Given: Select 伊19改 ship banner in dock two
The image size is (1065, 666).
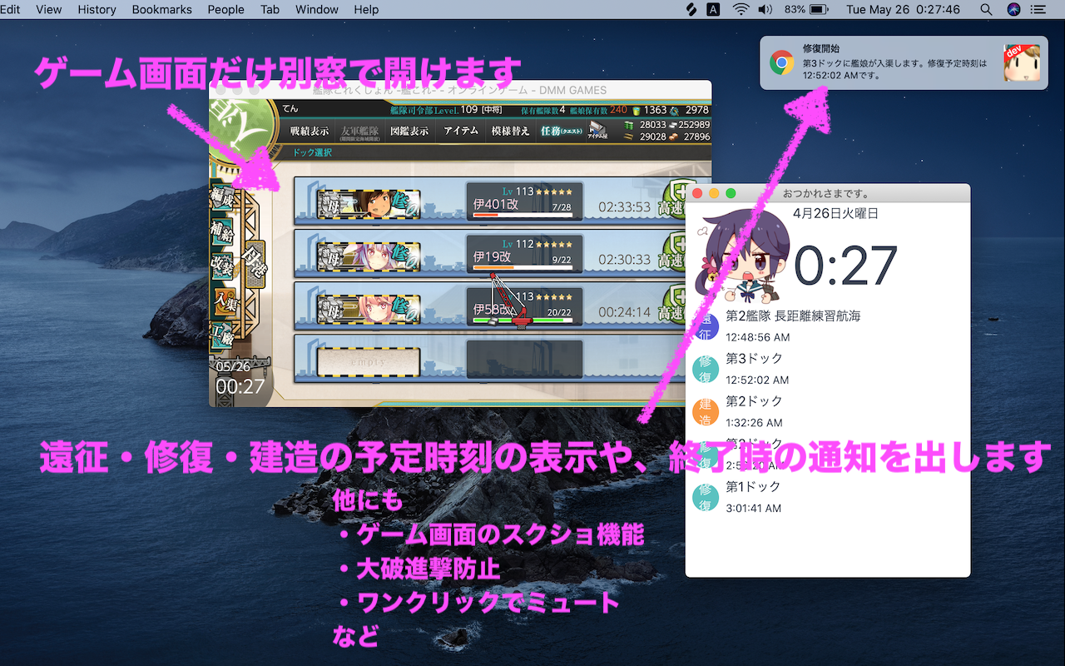Looking at the screenshot, I should point(369,256).
